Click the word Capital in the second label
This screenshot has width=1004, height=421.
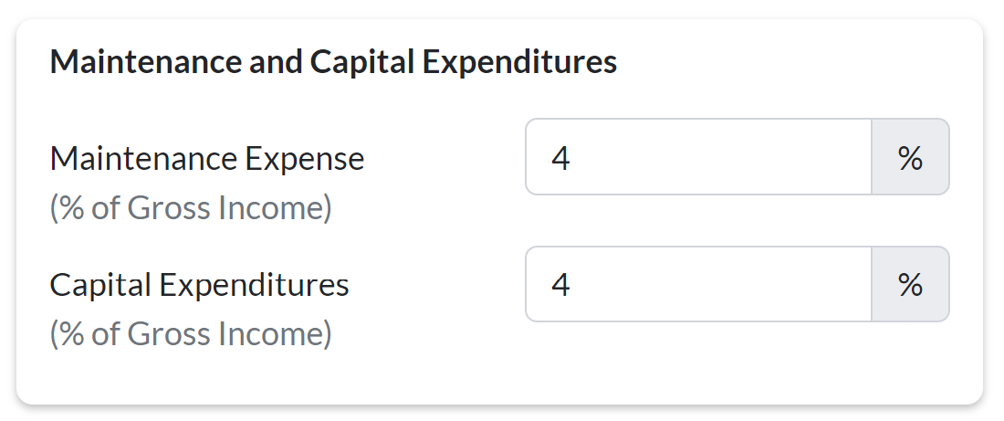(100, 285)
